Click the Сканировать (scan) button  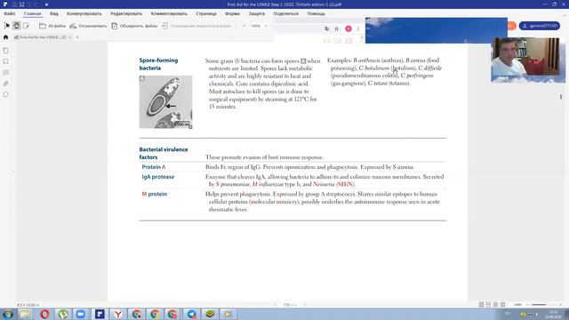coord(88,26)
